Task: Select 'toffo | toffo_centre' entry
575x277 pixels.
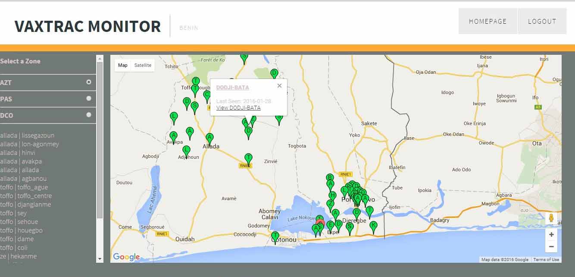Action: tap(26, 196)
